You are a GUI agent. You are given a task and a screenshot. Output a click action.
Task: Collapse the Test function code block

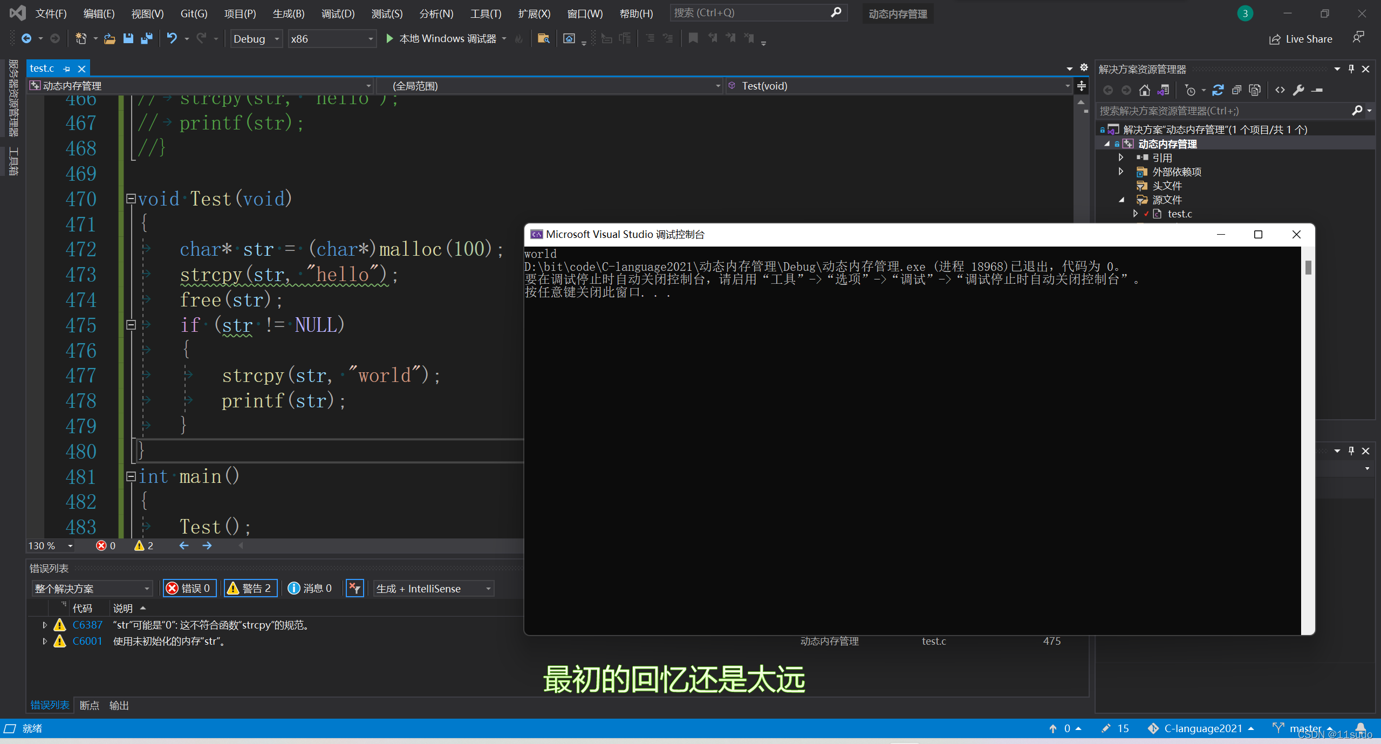(131, 199)
